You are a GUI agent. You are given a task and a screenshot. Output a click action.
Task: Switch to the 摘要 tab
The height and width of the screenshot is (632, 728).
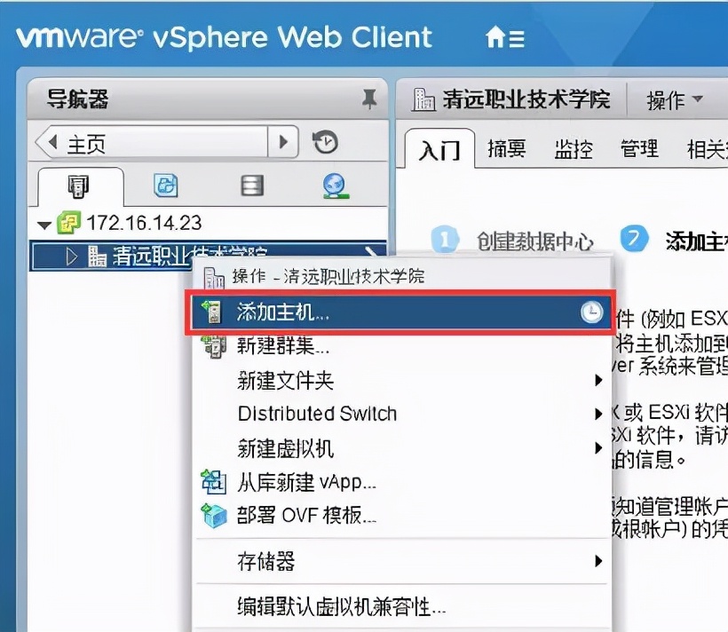[506, 149]
